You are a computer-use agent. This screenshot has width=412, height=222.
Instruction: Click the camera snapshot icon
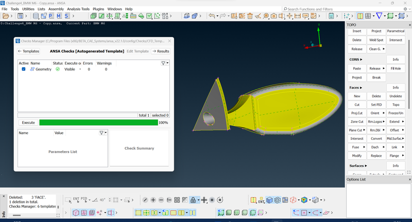pyautogui.click(x=273, y=16)
